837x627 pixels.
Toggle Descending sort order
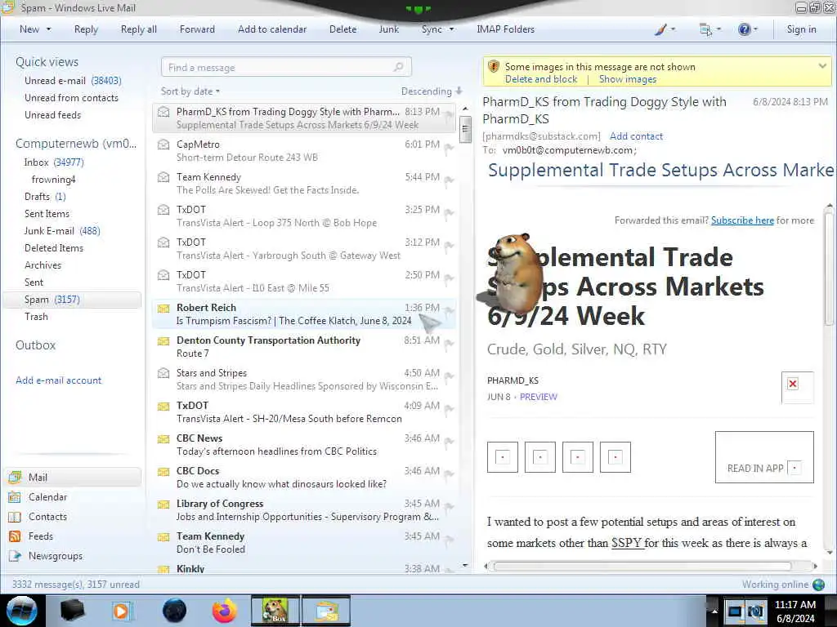pos(432,91)
